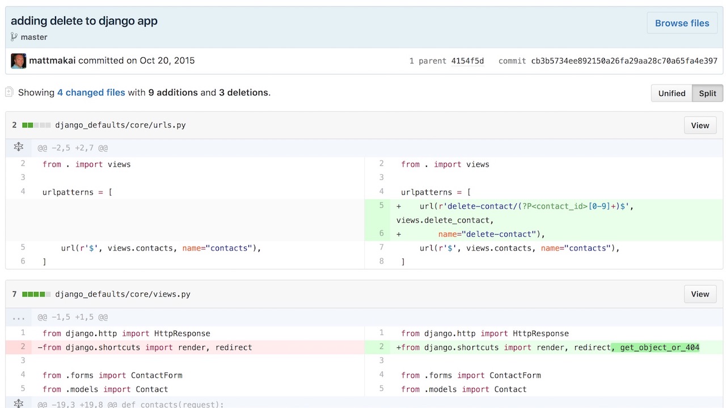Open mattmakai's avatar image
This screenshot has height=408, width=726.
pyautogui.click(x=19, y=61)
